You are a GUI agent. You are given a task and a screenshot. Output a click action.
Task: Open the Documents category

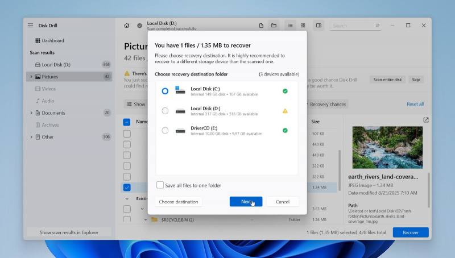(69, 113)
